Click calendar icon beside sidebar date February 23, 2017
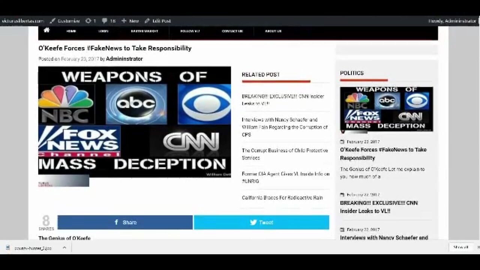 [x=342, y=142]
